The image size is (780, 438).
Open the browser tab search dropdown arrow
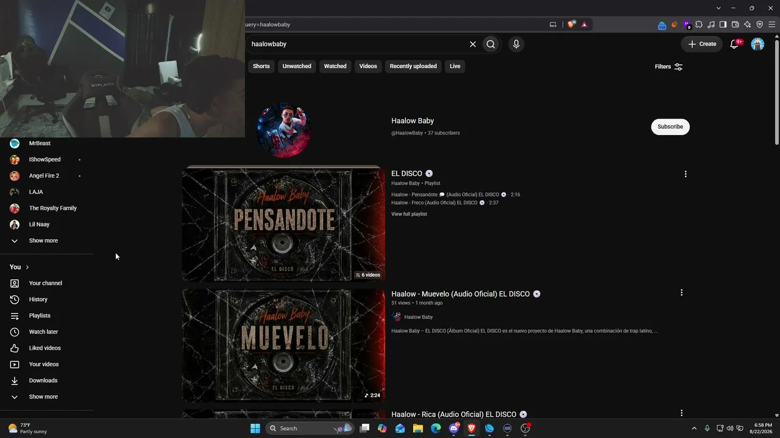[718, 8]
